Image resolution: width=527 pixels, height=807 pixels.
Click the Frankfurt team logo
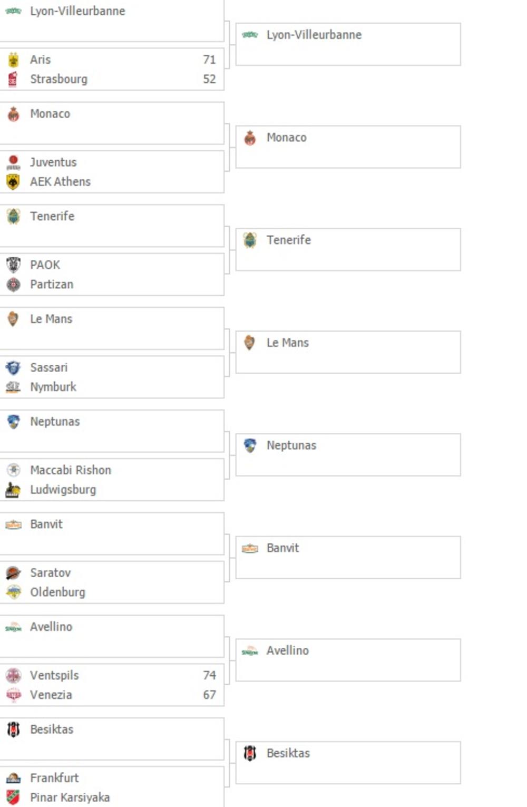13,778
